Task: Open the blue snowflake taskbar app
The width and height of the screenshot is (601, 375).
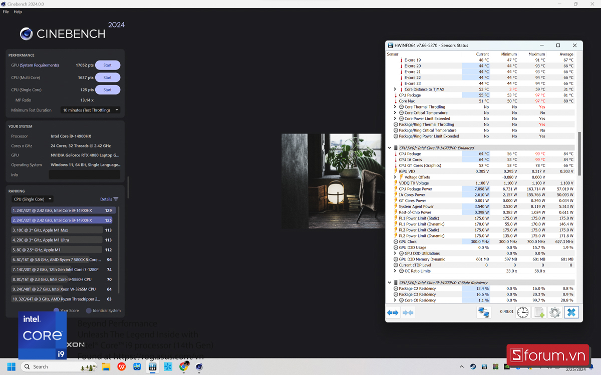Action: [168, 367]
